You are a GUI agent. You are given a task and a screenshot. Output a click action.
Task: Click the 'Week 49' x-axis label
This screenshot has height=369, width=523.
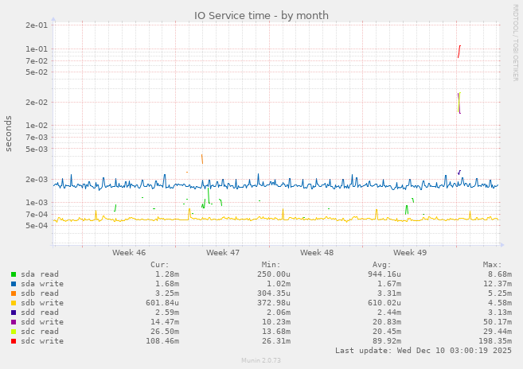coord(410,253)
